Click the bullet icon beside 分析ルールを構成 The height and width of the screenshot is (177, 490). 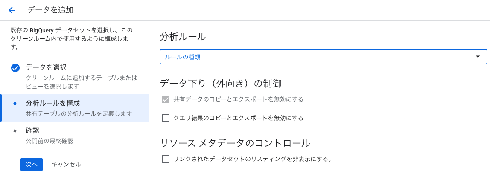pos(15,104)
